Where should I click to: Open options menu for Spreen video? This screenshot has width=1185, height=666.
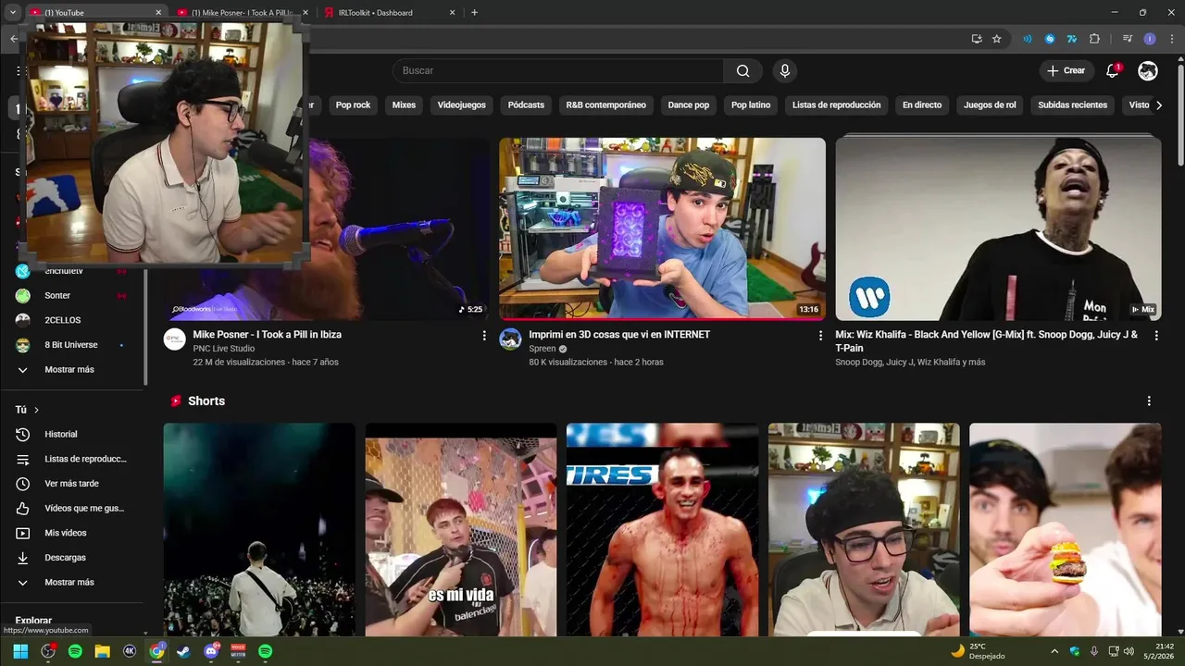[819, 336]
